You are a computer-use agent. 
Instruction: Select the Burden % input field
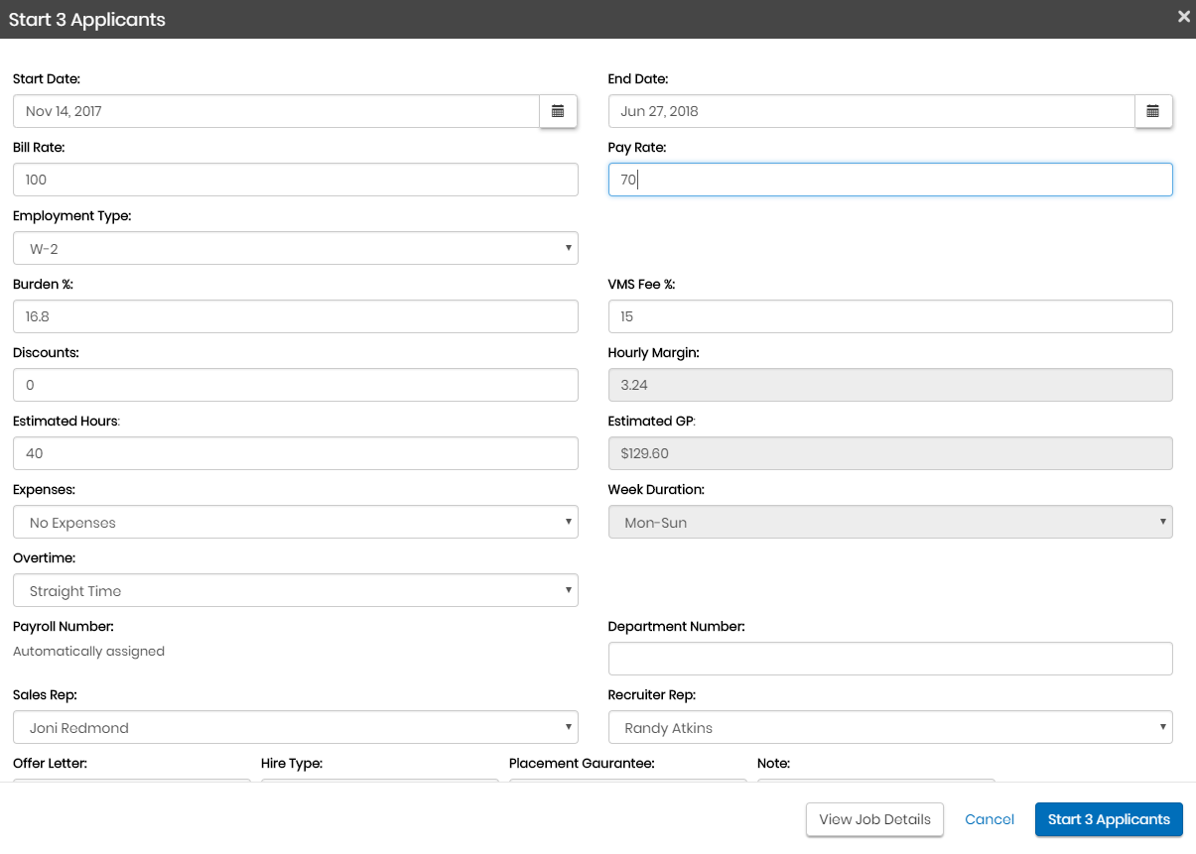tap(295, 316)
